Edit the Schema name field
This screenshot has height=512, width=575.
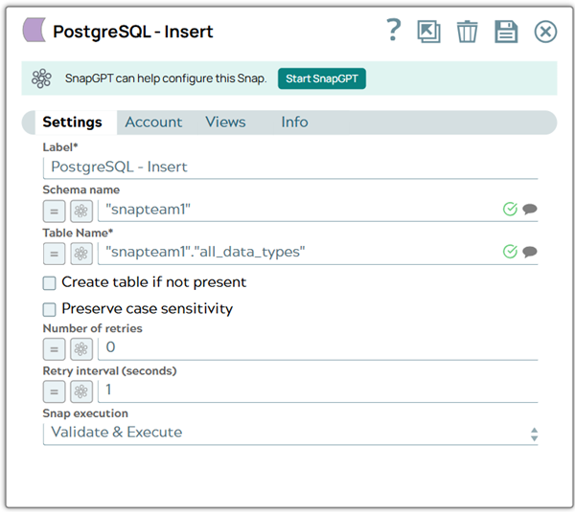299,211
